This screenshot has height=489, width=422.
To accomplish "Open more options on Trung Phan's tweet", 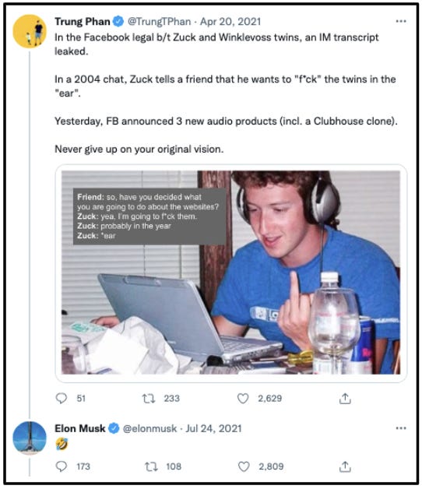I will pos(401,21).
